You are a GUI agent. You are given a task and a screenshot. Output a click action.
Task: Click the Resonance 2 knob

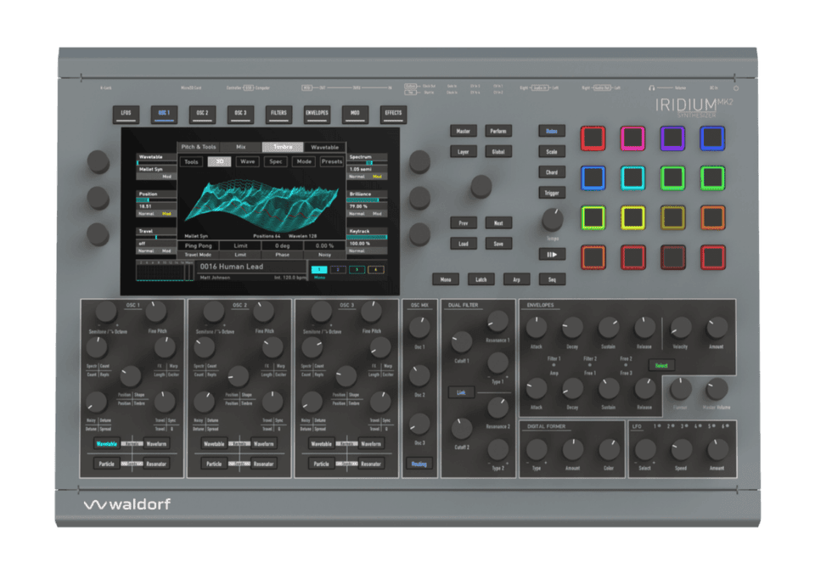(x=497, y=408)
